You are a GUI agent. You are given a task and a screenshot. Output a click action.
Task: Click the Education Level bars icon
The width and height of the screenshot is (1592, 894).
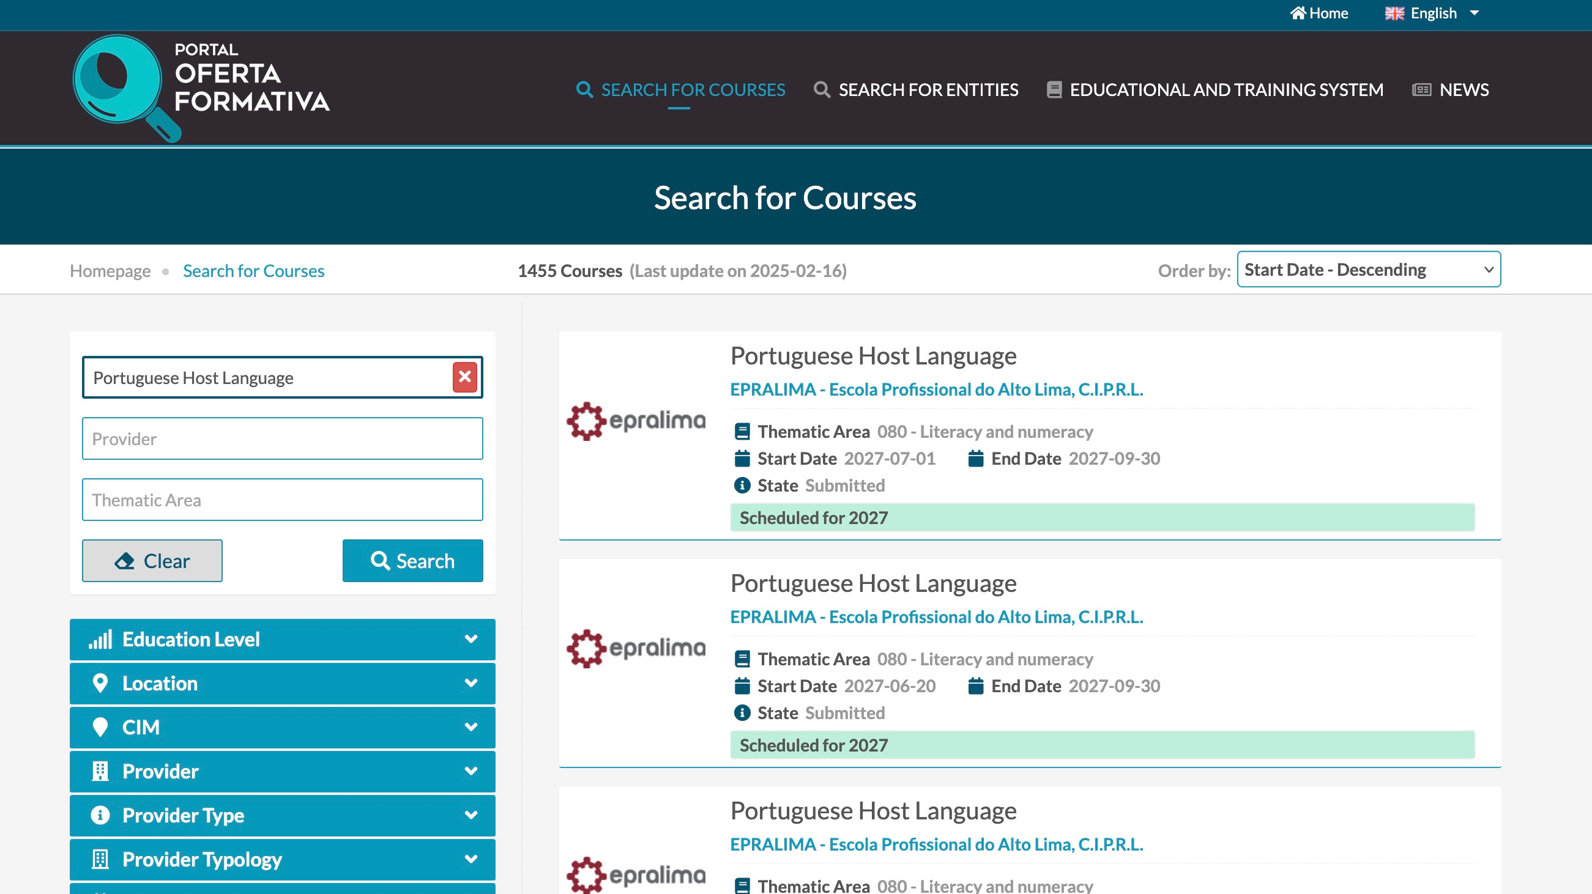(x=100, y=640)
